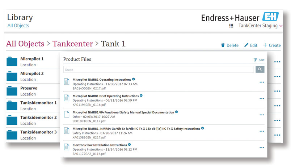
Task: Open the more options menu for Electronic box Installation Instructions
Action: (x=262, y=147)
